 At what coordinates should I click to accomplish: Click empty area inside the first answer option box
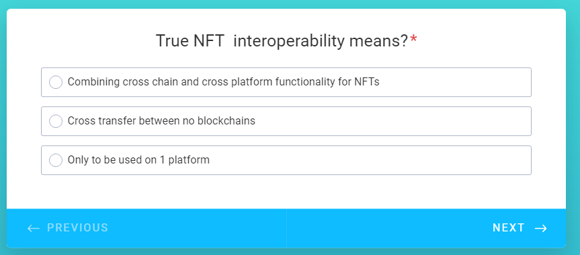pyautogui.click(x=455, y=82)
